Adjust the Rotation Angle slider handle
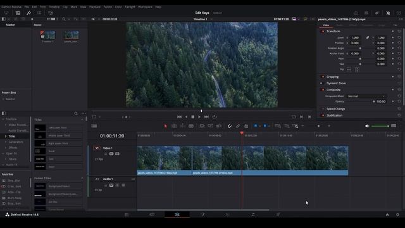Image resolution: width=405 pixels, height=228 pixels. click(360, 48)
